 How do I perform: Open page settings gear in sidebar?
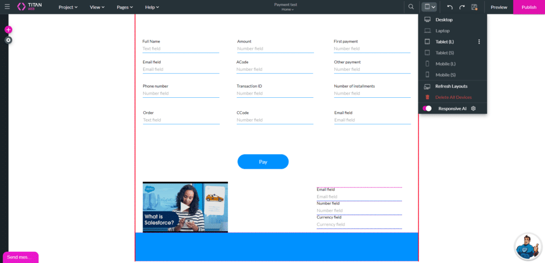[x=9, y=40]
